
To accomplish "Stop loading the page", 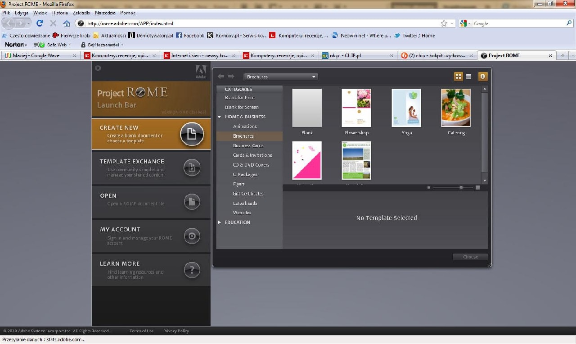I will tap(53, 23).
